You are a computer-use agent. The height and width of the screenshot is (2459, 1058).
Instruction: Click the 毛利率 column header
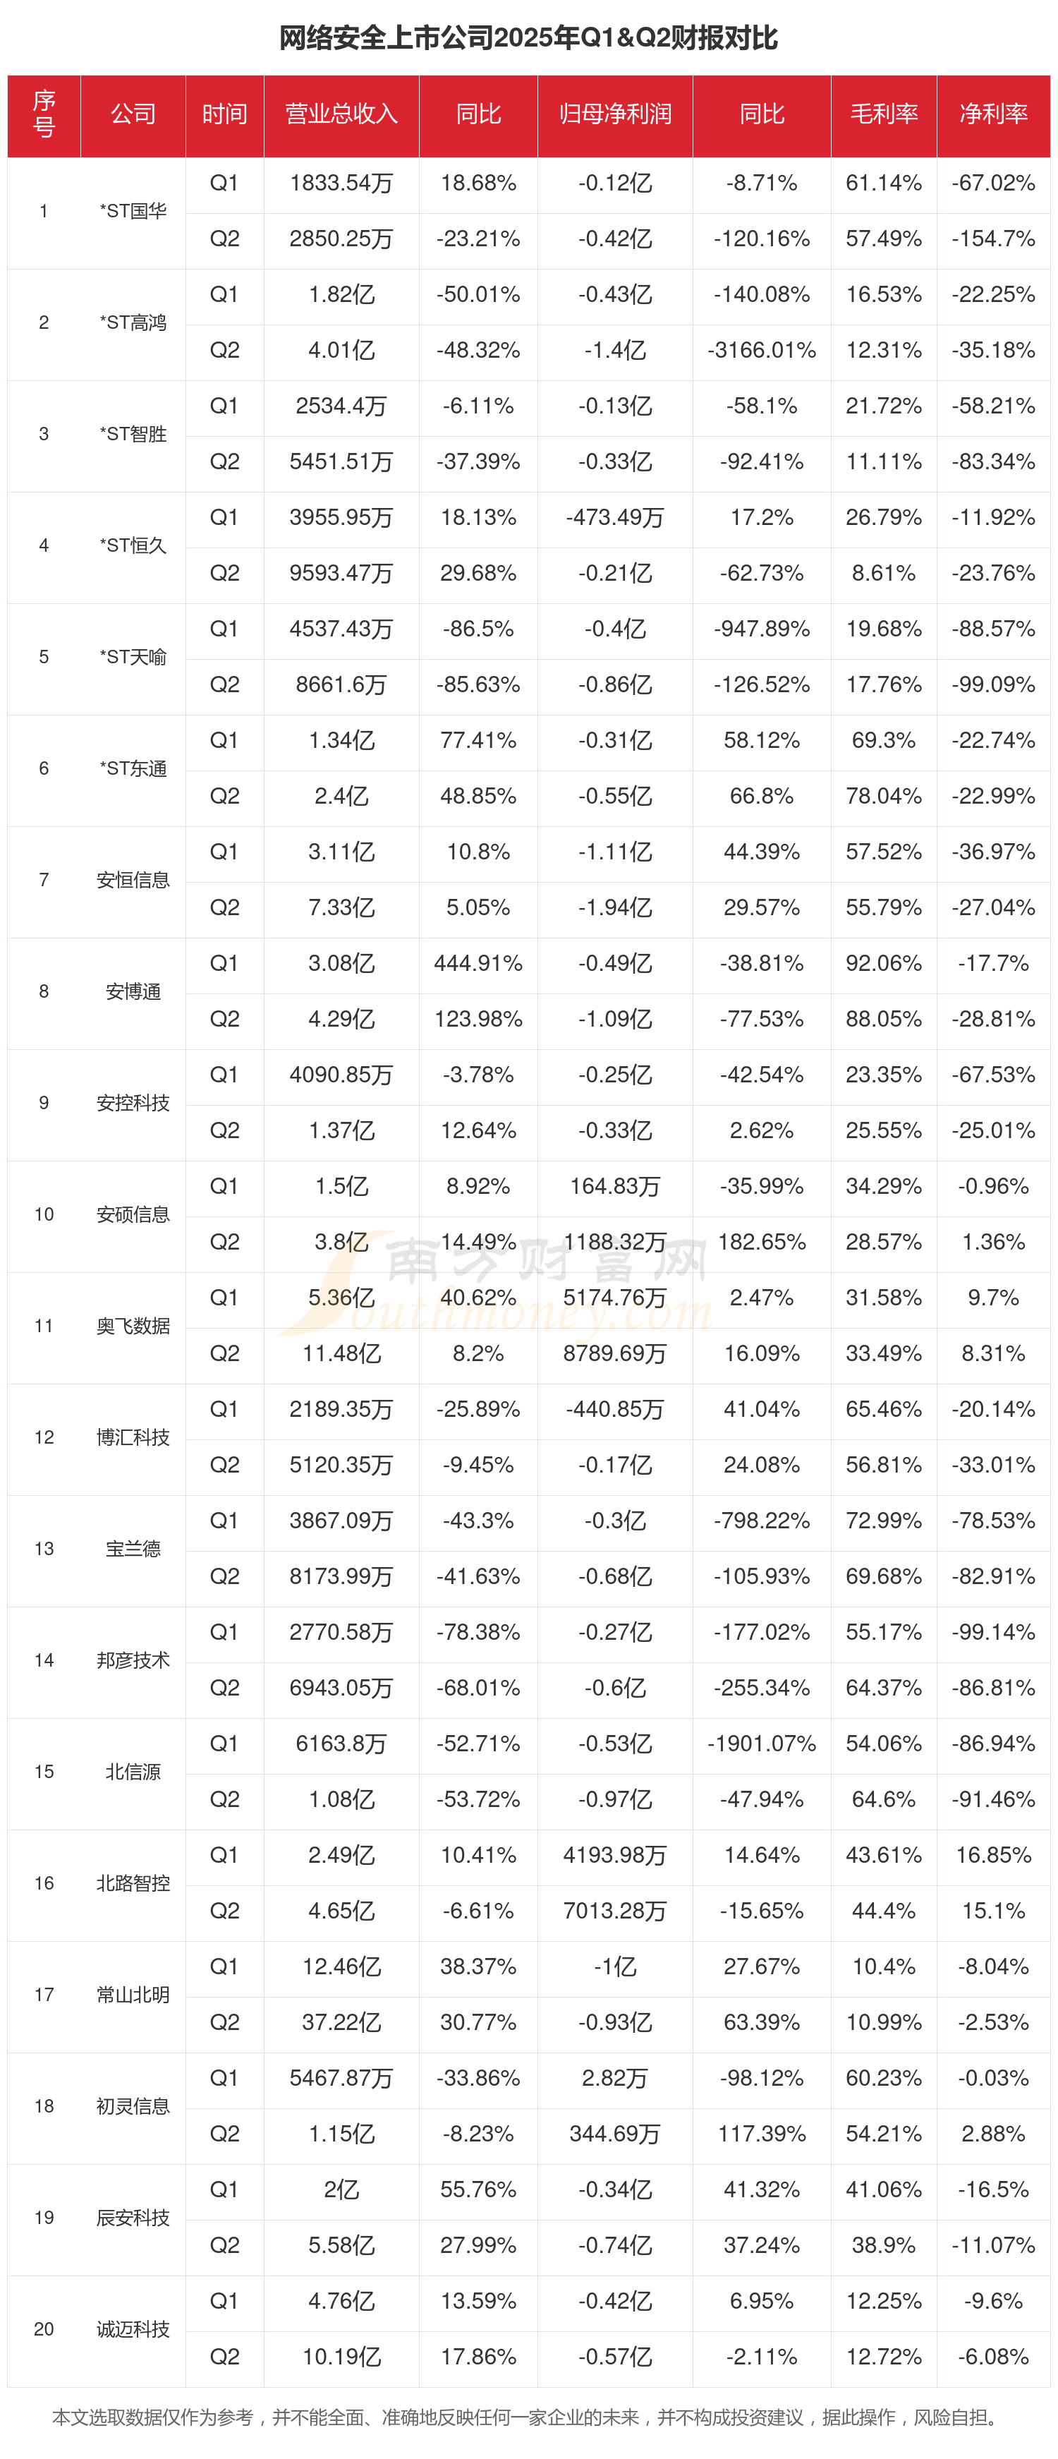click(x=883, y=114)
